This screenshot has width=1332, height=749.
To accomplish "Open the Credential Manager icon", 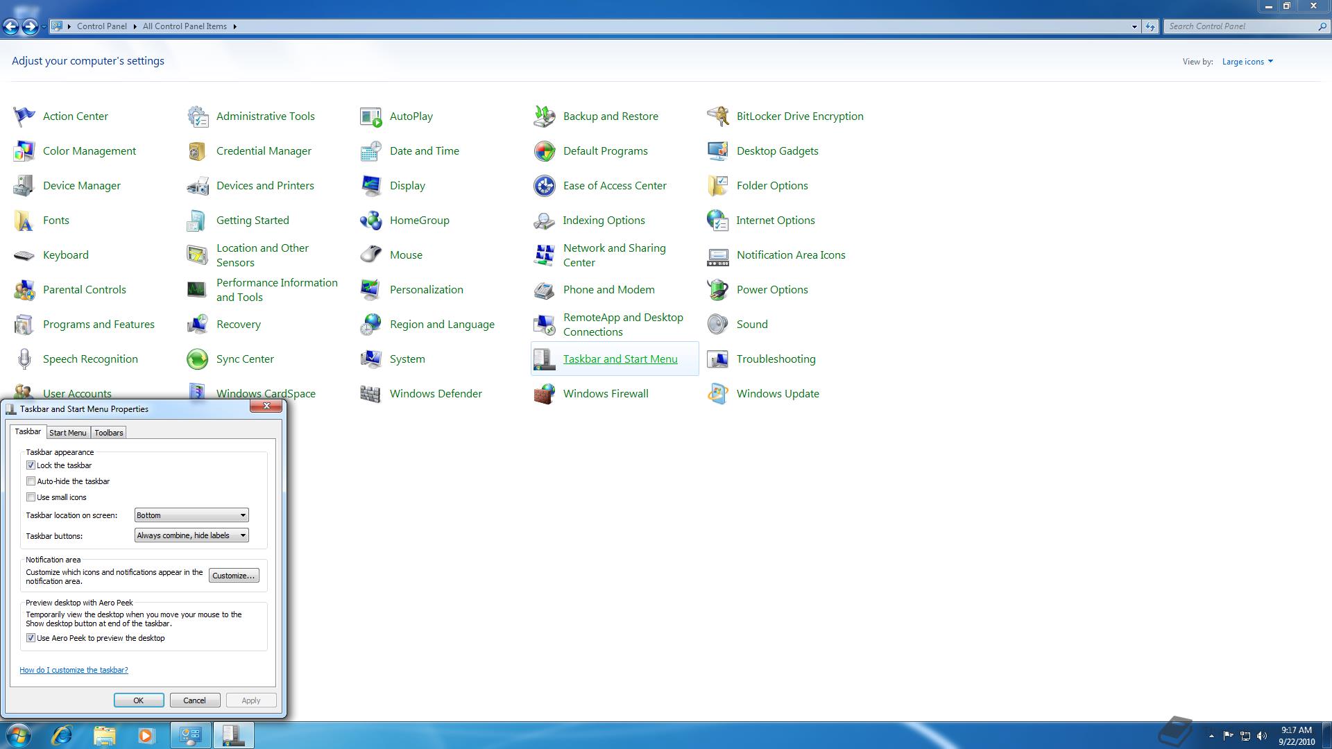I will pyautogui.click(x=198, y=151).
